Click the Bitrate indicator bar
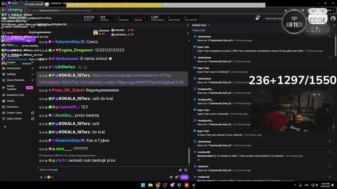337x189 pixels. click(140, 18)
